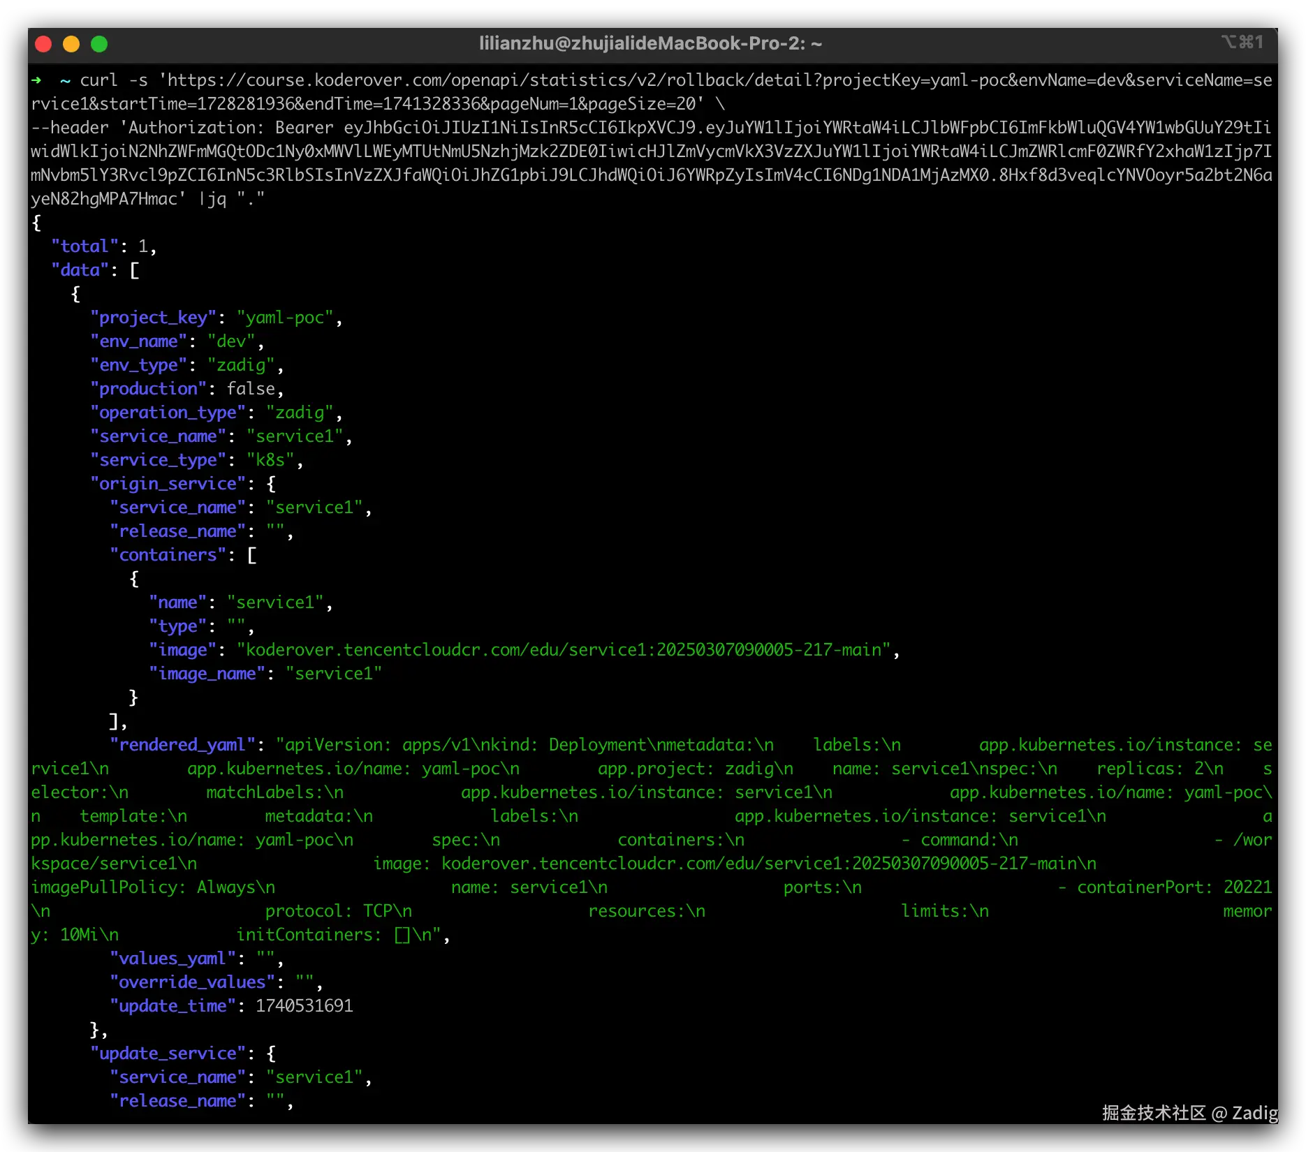Image resolution: width=1306 pixels, height=1152 pixels.
Task: Click the ⌥⌘1 shortcut indicator in the title bar
Action: pos(1242,43)
